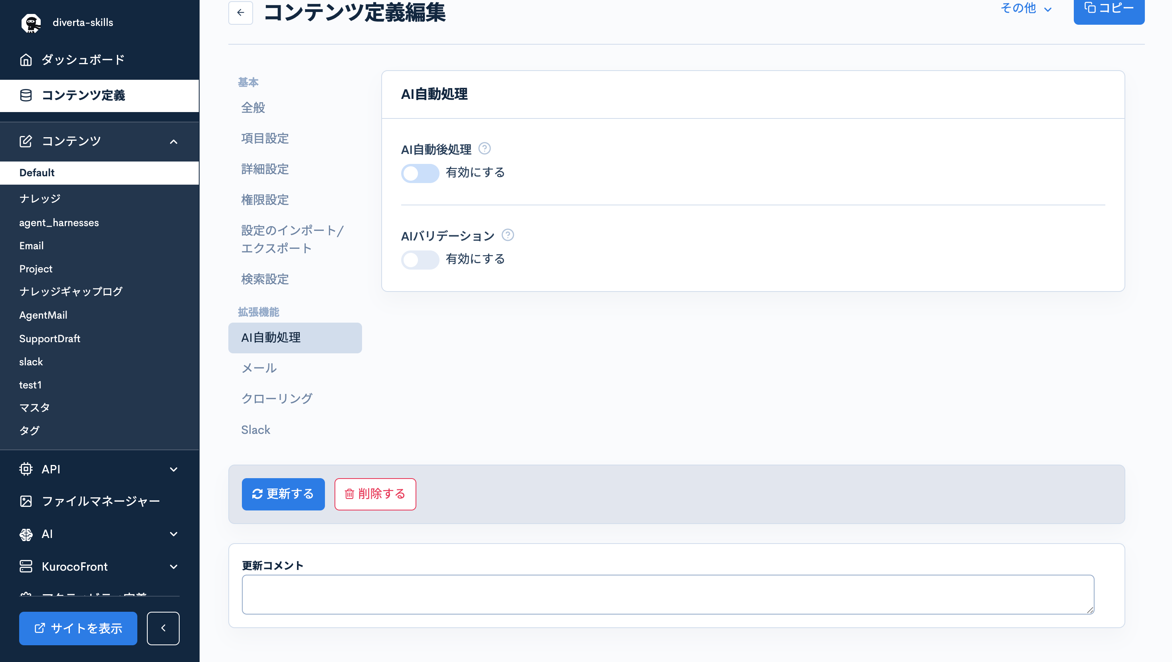Expand the KurocoFront menu chevron
Screen dimensions: 1172x662
tap(173, 567)
